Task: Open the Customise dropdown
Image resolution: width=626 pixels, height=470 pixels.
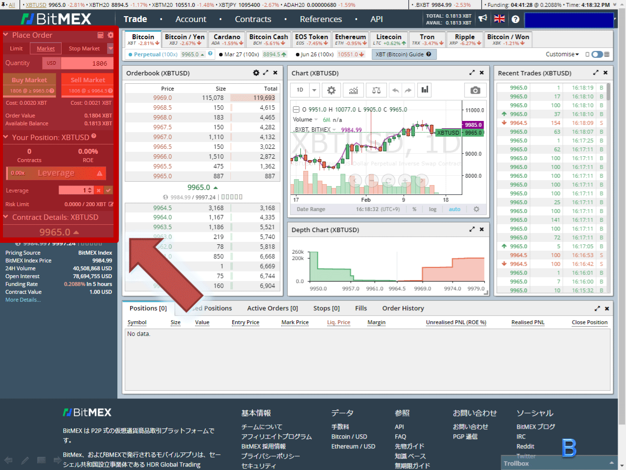Action: (x=562, y=54)
